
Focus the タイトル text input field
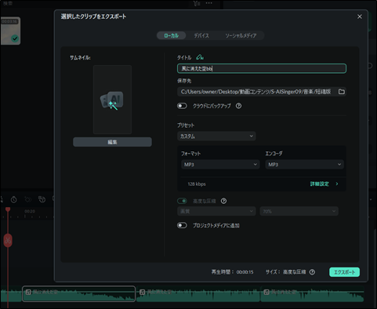pos(262,68)
